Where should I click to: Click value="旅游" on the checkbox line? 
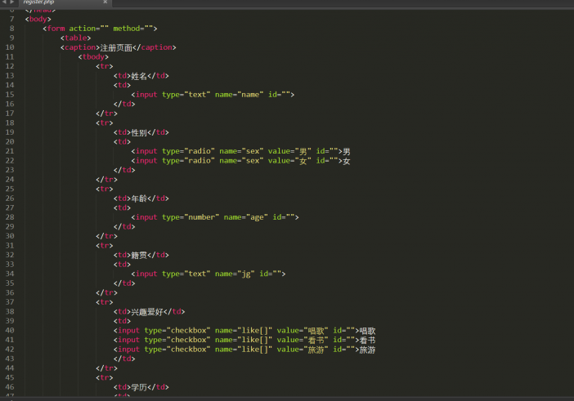coord(303,350)
